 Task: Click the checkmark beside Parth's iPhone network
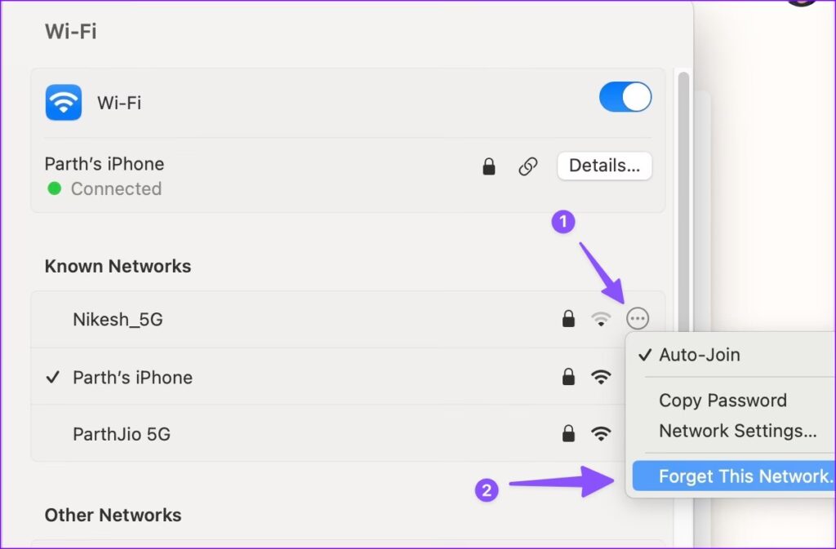tap(53, 377)
